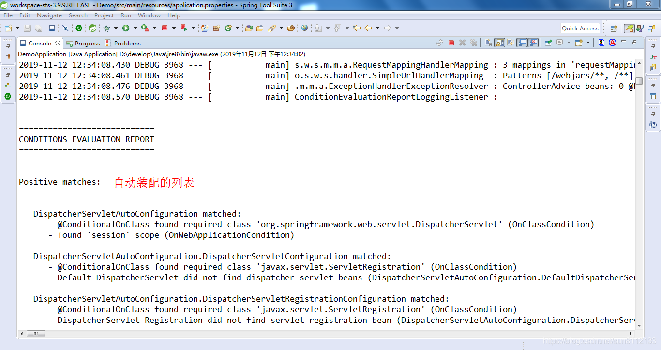Click Remove All Terminated Launches icon
The image size is (661, 350).
pos(473,43)
